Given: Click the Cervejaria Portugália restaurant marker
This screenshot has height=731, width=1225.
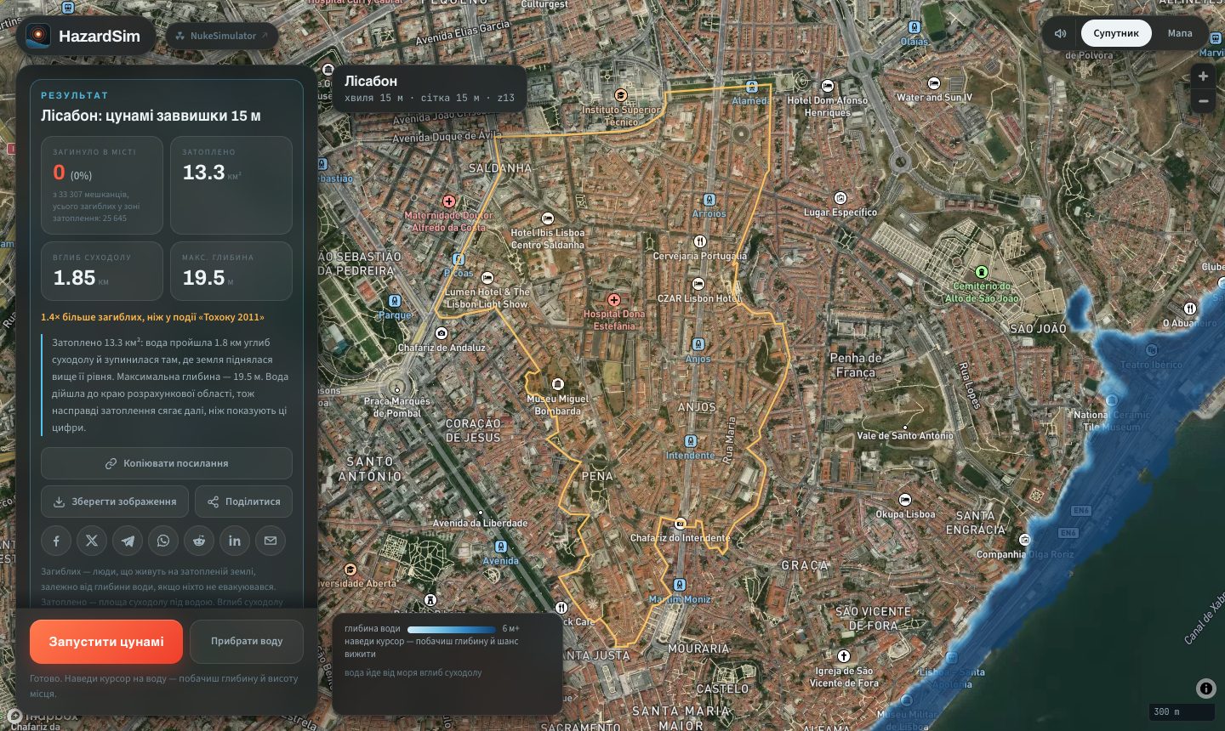Looking at the screenshot, I should coord(699,241).
